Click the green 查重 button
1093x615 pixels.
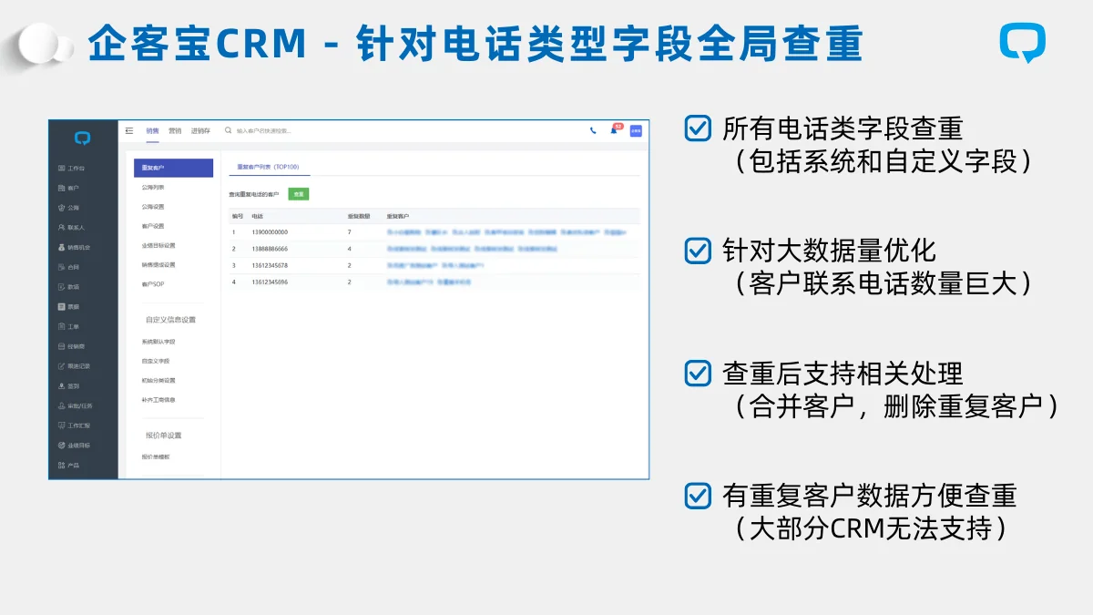[x=299, y=194]
